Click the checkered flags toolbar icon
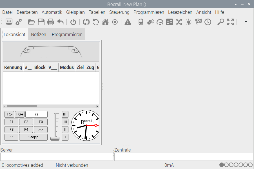Image resolution: width=254 pixels, height=169 pixels. click(x=198, y=22)
